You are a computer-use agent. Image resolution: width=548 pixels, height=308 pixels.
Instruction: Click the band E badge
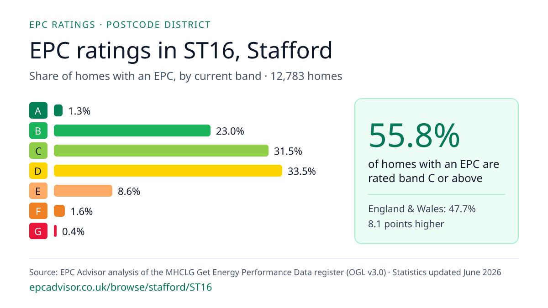pos(38,191)
